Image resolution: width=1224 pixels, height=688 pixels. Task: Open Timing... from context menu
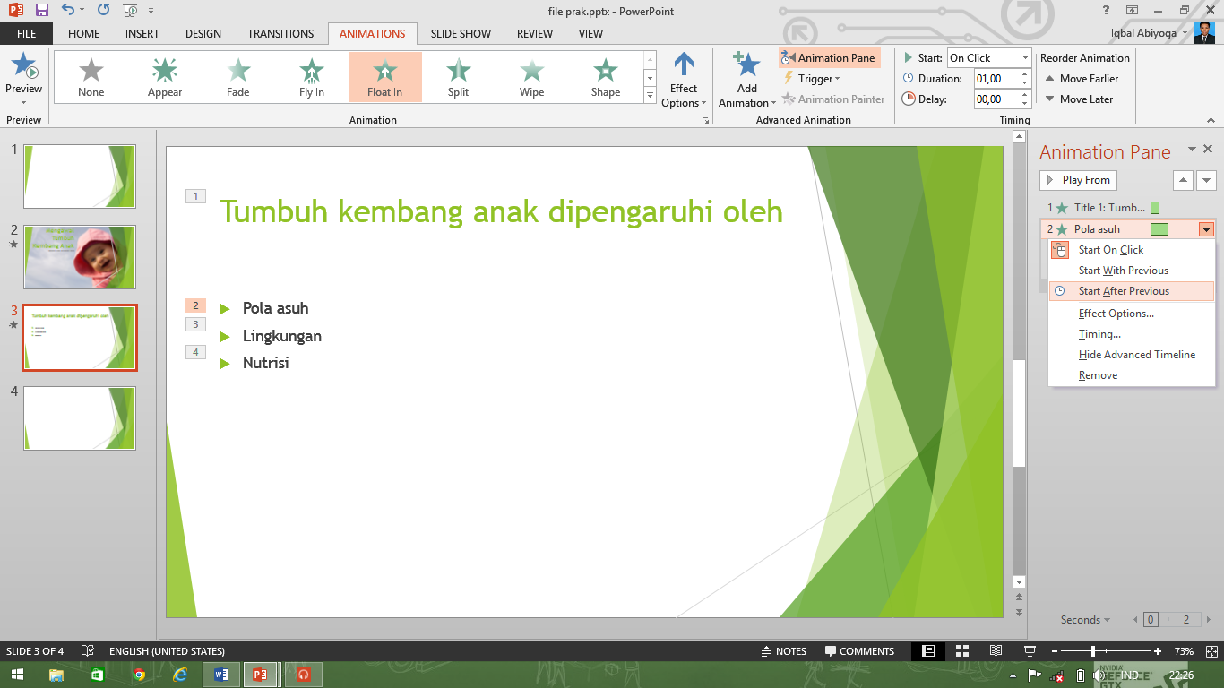tap(1132, 334)
